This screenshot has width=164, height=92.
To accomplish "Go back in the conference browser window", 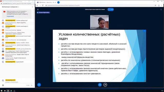I will click(37, 5).
